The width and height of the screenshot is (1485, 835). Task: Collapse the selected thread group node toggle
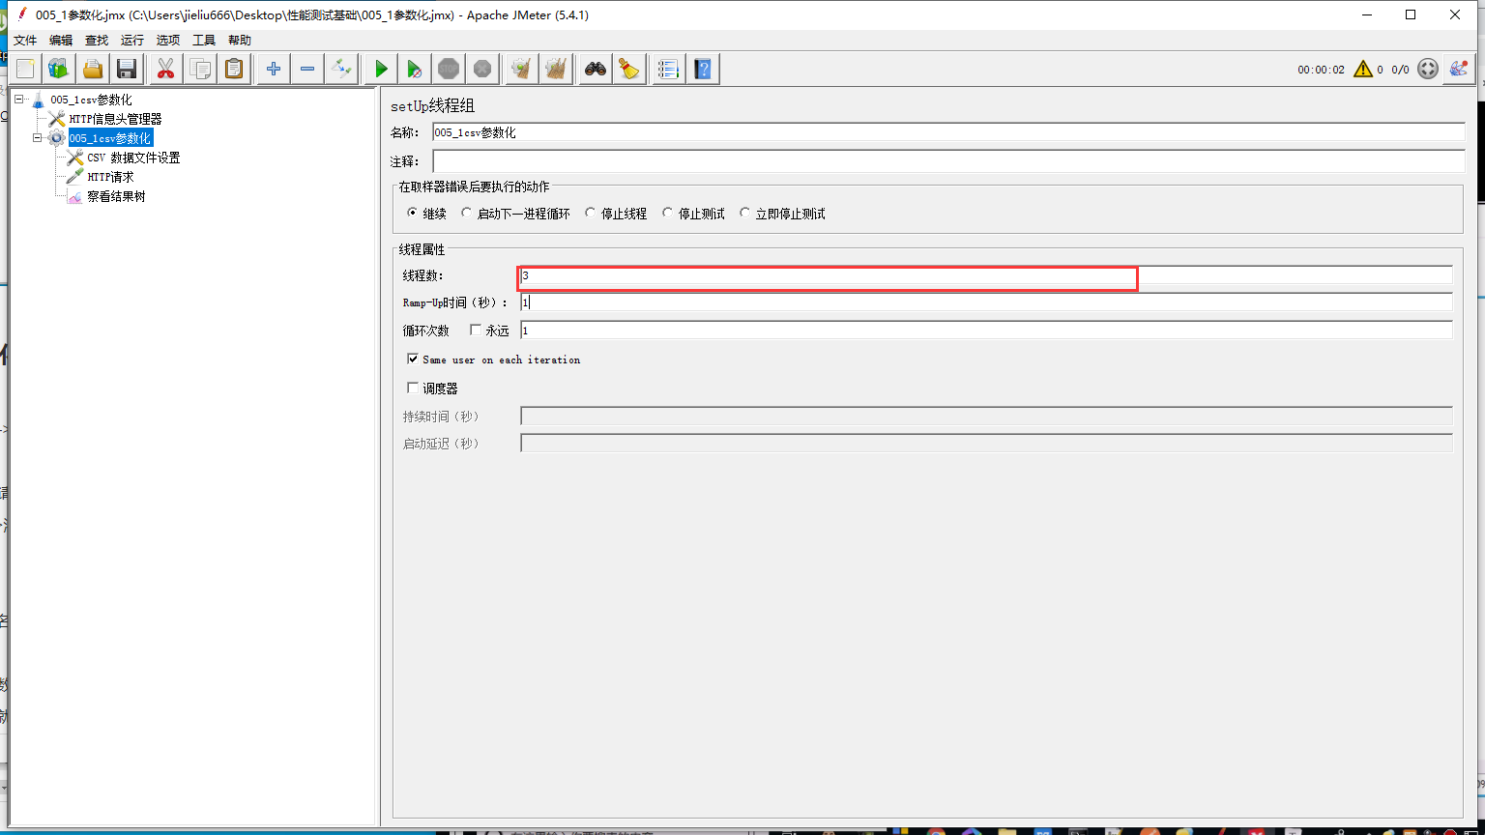pos(38,138)
